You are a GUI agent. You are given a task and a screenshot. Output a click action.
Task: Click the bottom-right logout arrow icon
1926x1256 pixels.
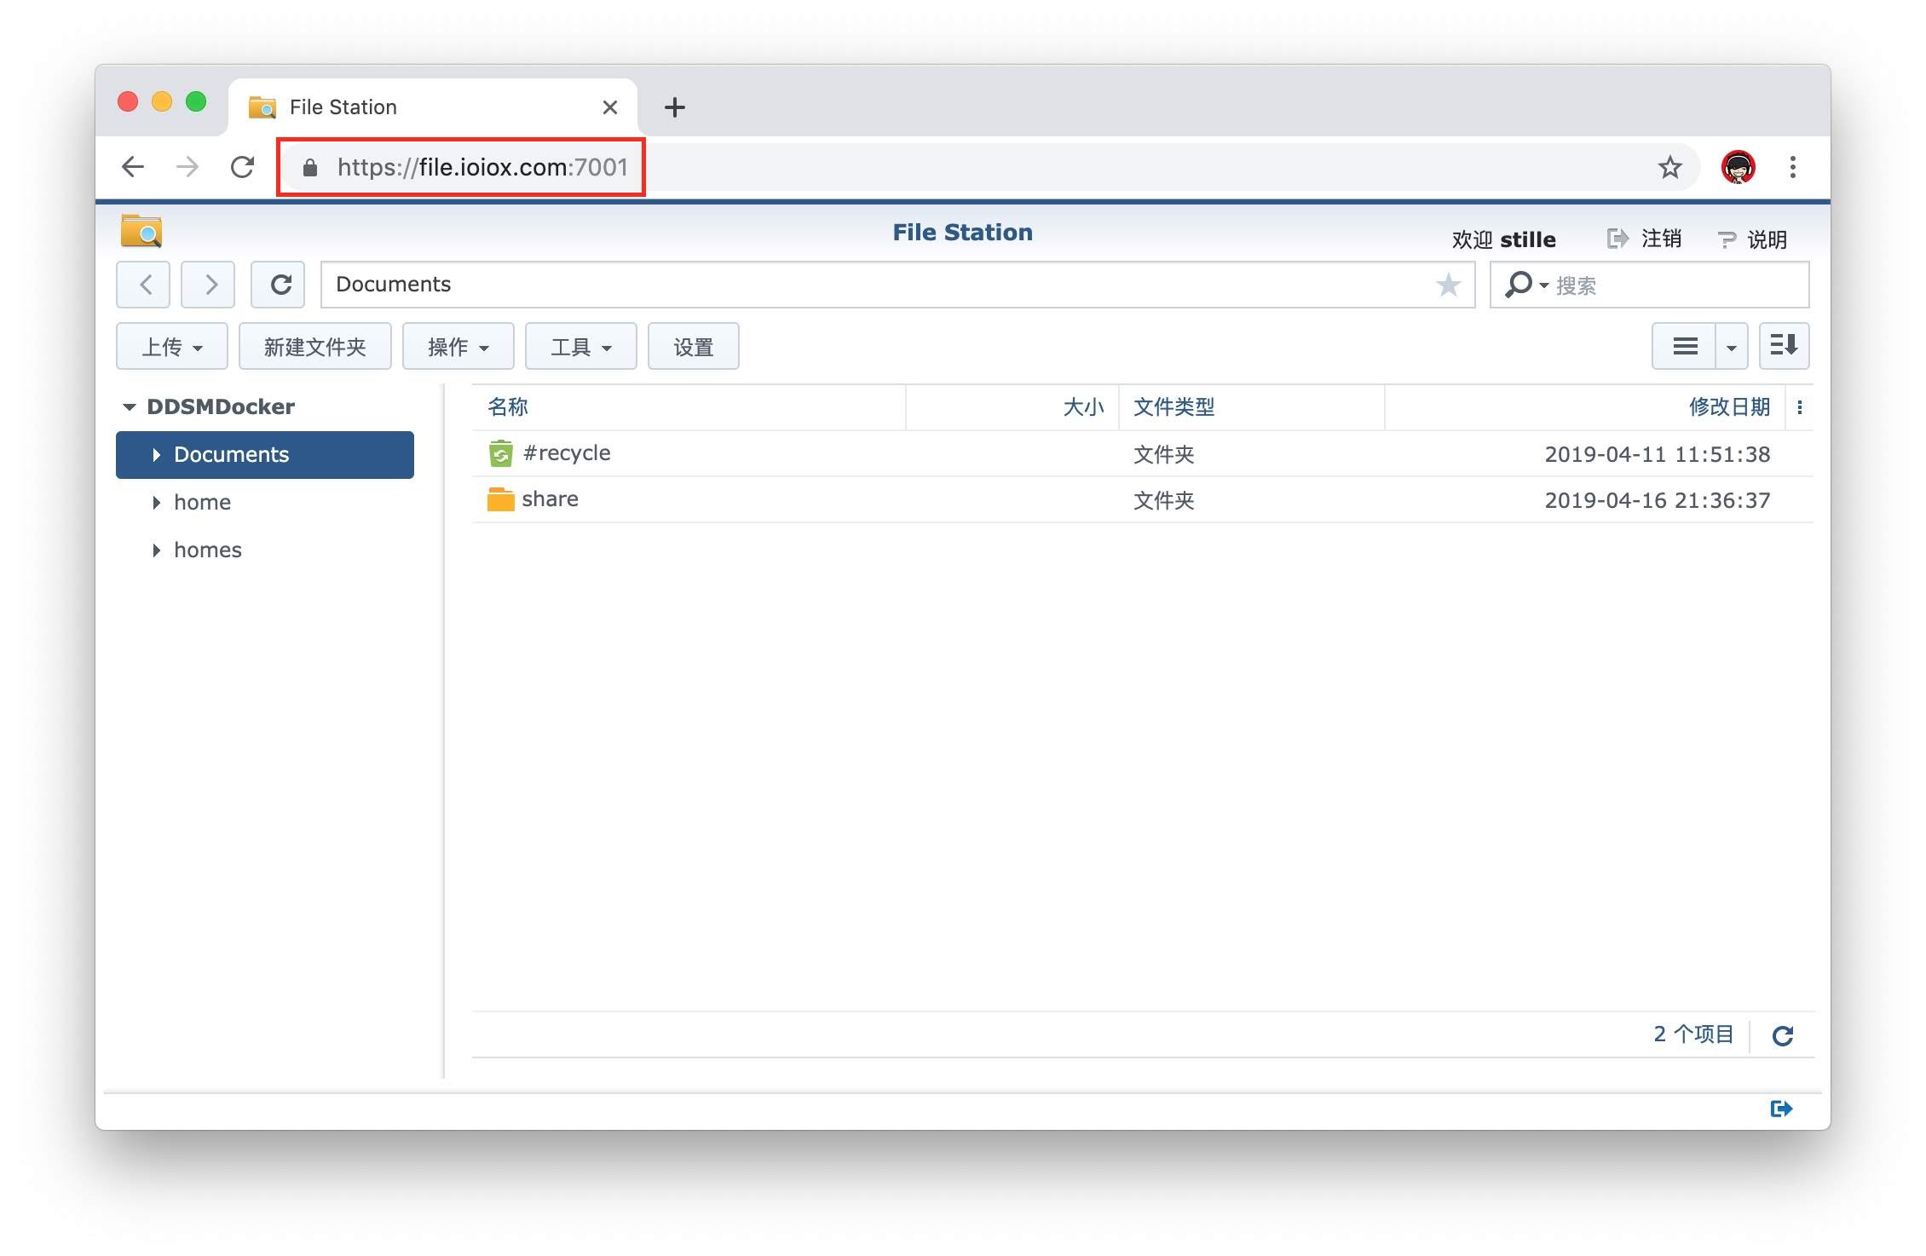tap(1781, 1109)
